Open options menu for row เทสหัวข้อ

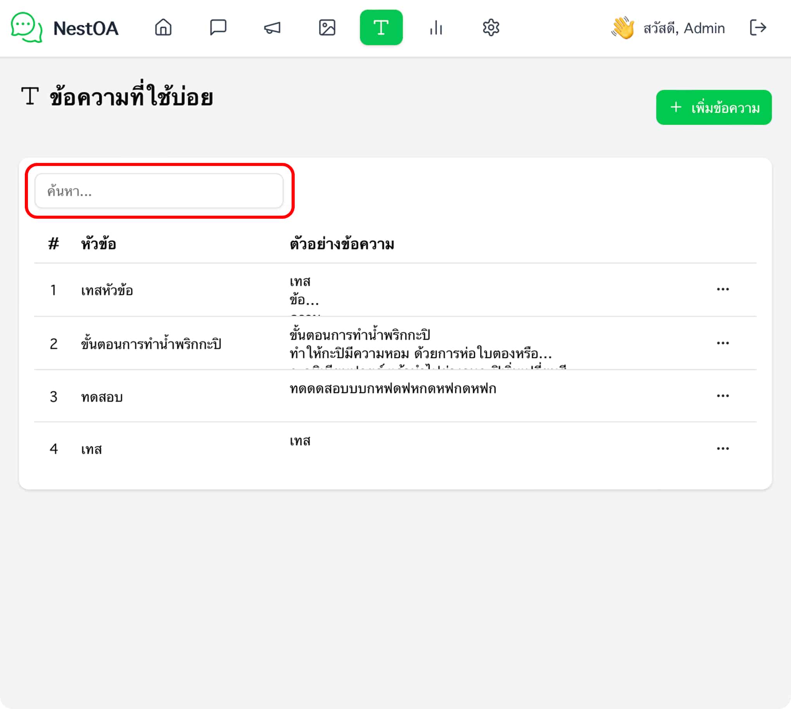pyautogui.click(x=723, y=289)
